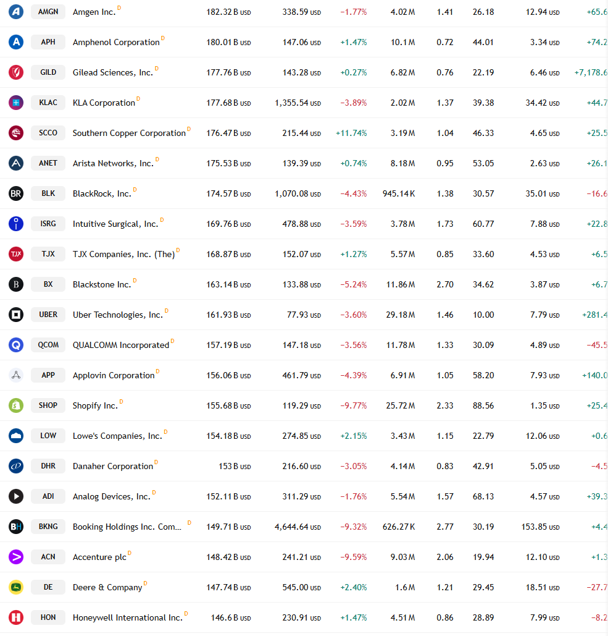Open the AMGN ticker badge
This screenshot has height=636, width=608.
click(48, 12)
